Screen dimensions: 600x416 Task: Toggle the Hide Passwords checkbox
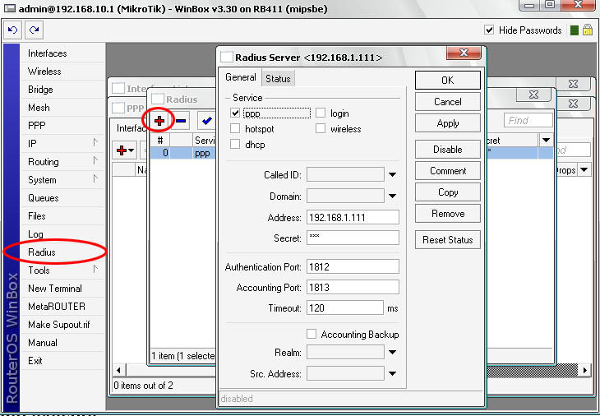pyautogui.click(x=489, y=30)
